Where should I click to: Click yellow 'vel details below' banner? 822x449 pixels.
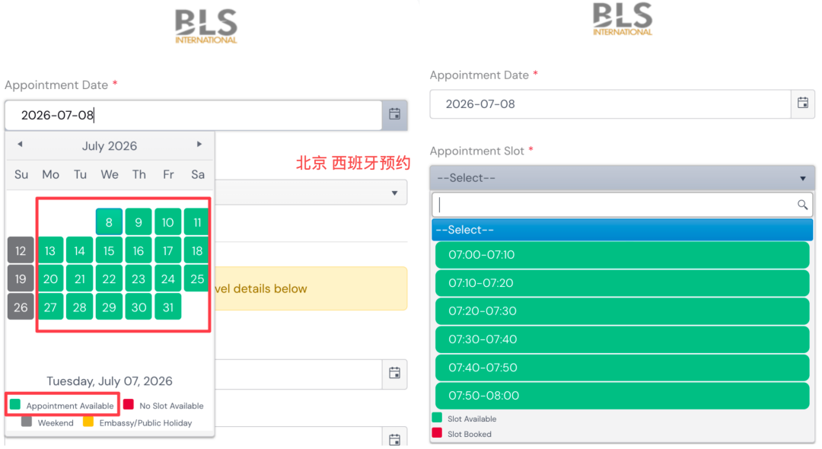(x=311, y=288)
